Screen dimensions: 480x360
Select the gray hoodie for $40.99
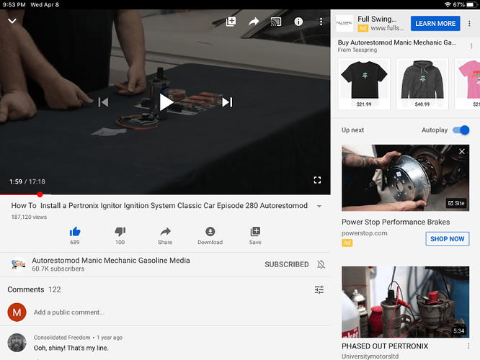(422, 84)
